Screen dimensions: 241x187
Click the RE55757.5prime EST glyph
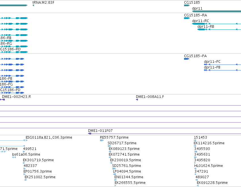[102, 140]
